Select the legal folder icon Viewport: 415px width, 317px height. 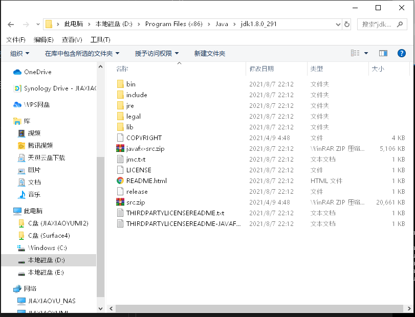point(120,117)
